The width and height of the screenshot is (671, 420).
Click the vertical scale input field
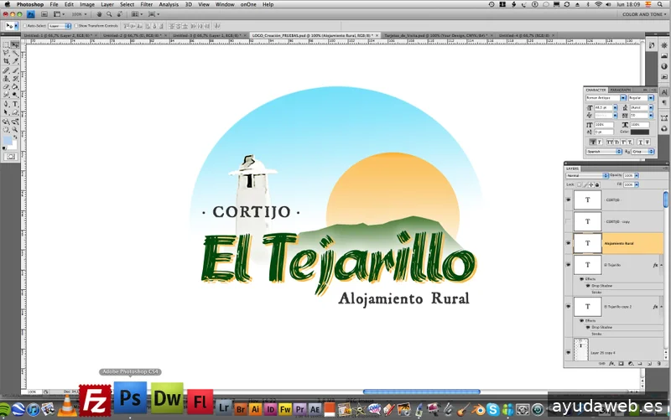point(604,124)
